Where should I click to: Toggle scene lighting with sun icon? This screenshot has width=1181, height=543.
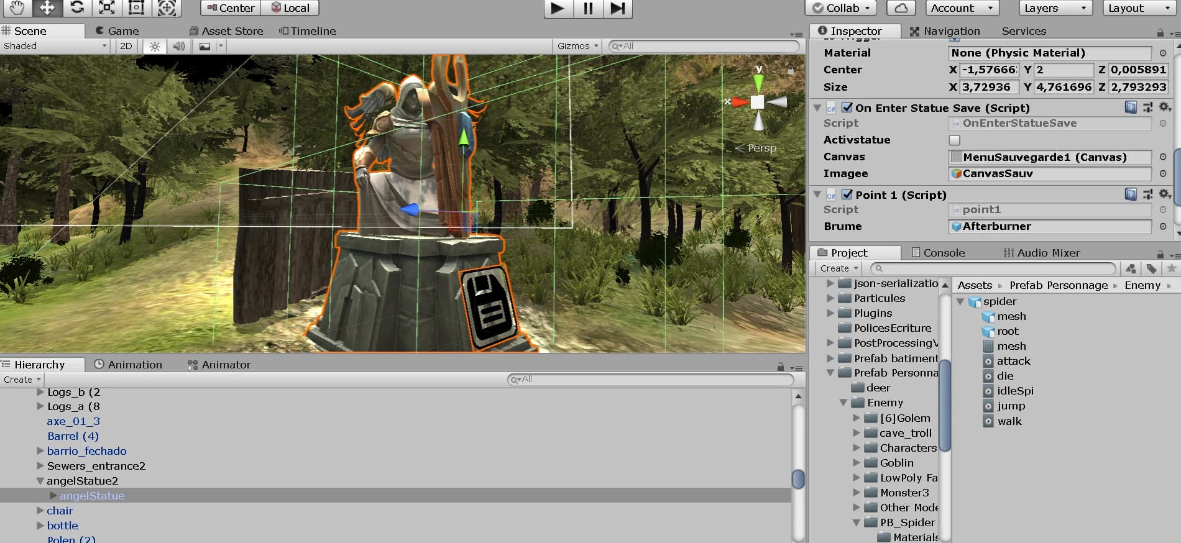(x=155, y=46)
